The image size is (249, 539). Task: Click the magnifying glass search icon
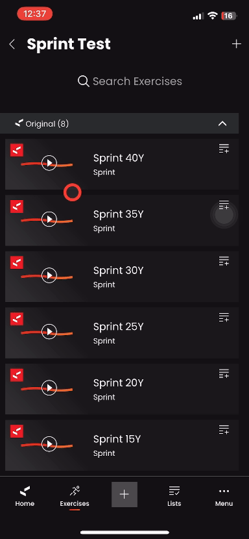click(x=83, y=81)
